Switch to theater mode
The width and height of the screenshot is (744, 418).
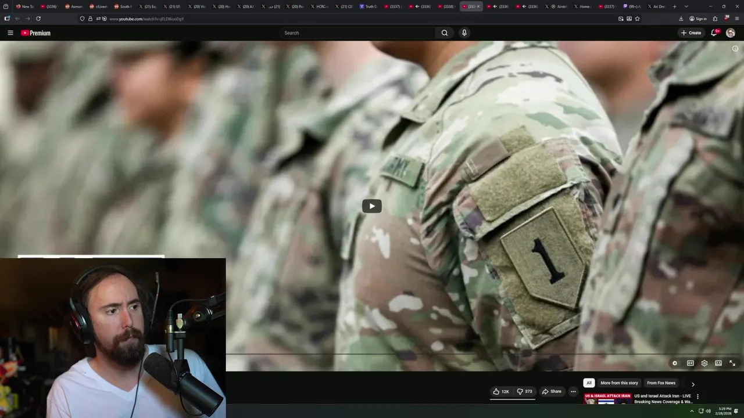click(x=718, y=363)
